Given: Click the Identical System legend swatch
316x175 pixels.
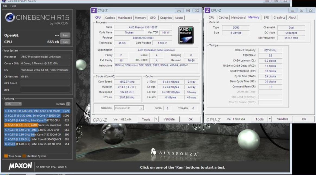Looking at the screenshot, I should (x=24, y=156).
